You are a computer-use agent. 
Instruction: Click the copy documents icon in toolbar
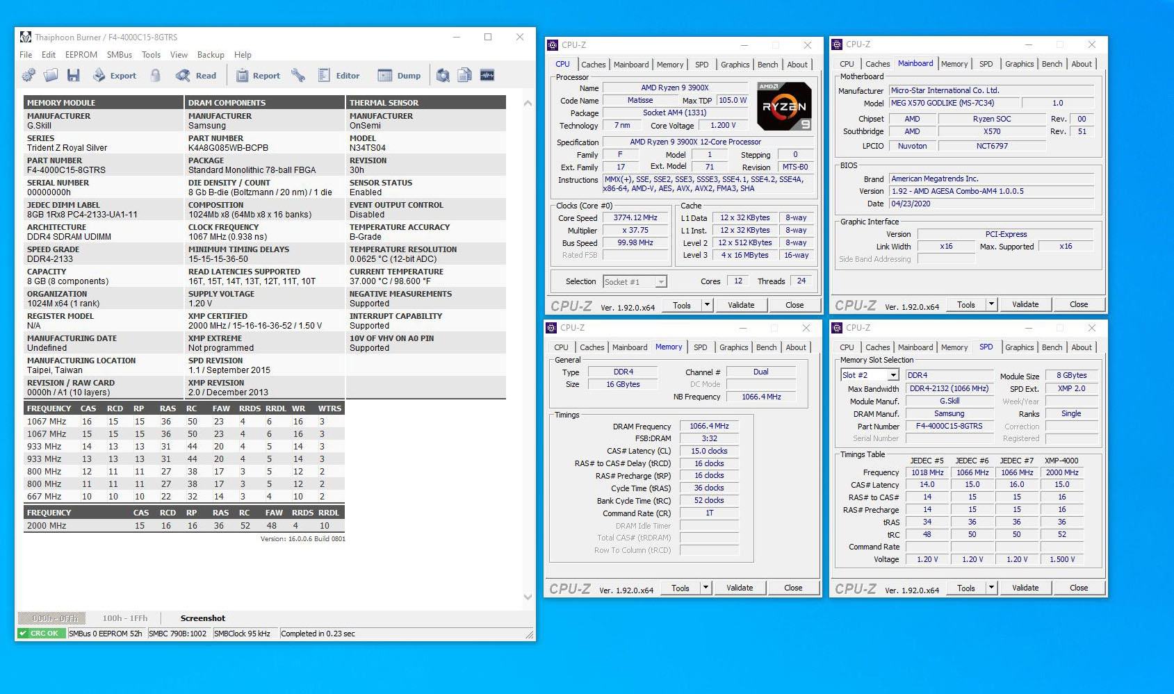(465, 75)
